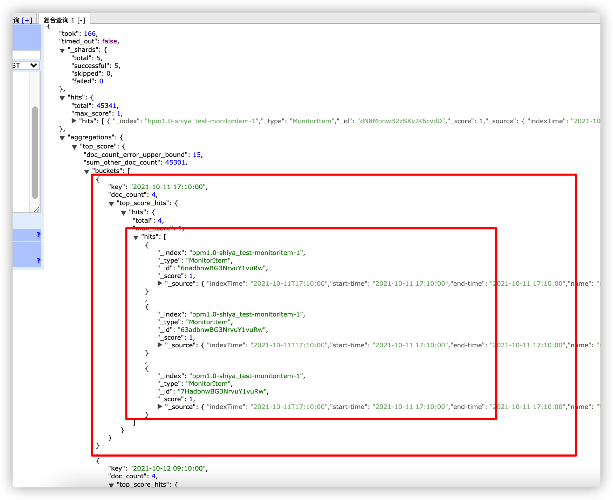Click the "_id" value 7HadbnwBG3NrvuY1vuRw
This screenshot has width=613, height=500.
click(x=222, y=391)
